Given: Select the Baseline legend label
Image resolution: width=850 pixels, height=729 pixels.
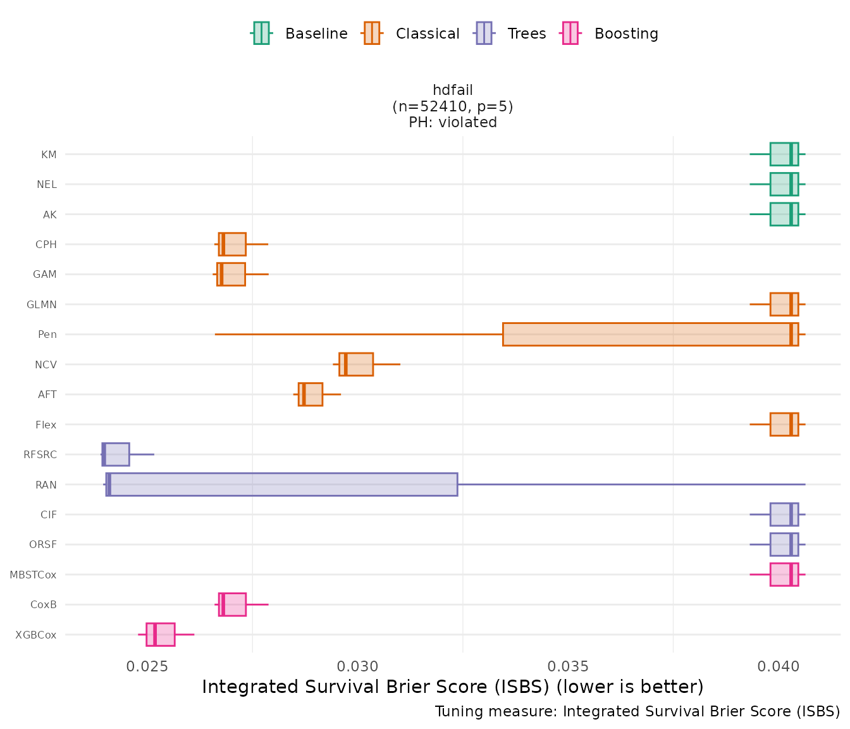Looking at the screenshot, I should click(316, 34).
